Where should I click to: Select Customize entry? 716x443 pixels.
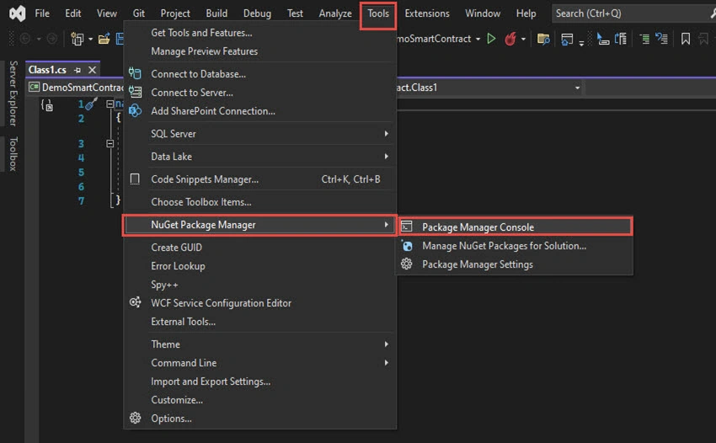pos(259,400)
